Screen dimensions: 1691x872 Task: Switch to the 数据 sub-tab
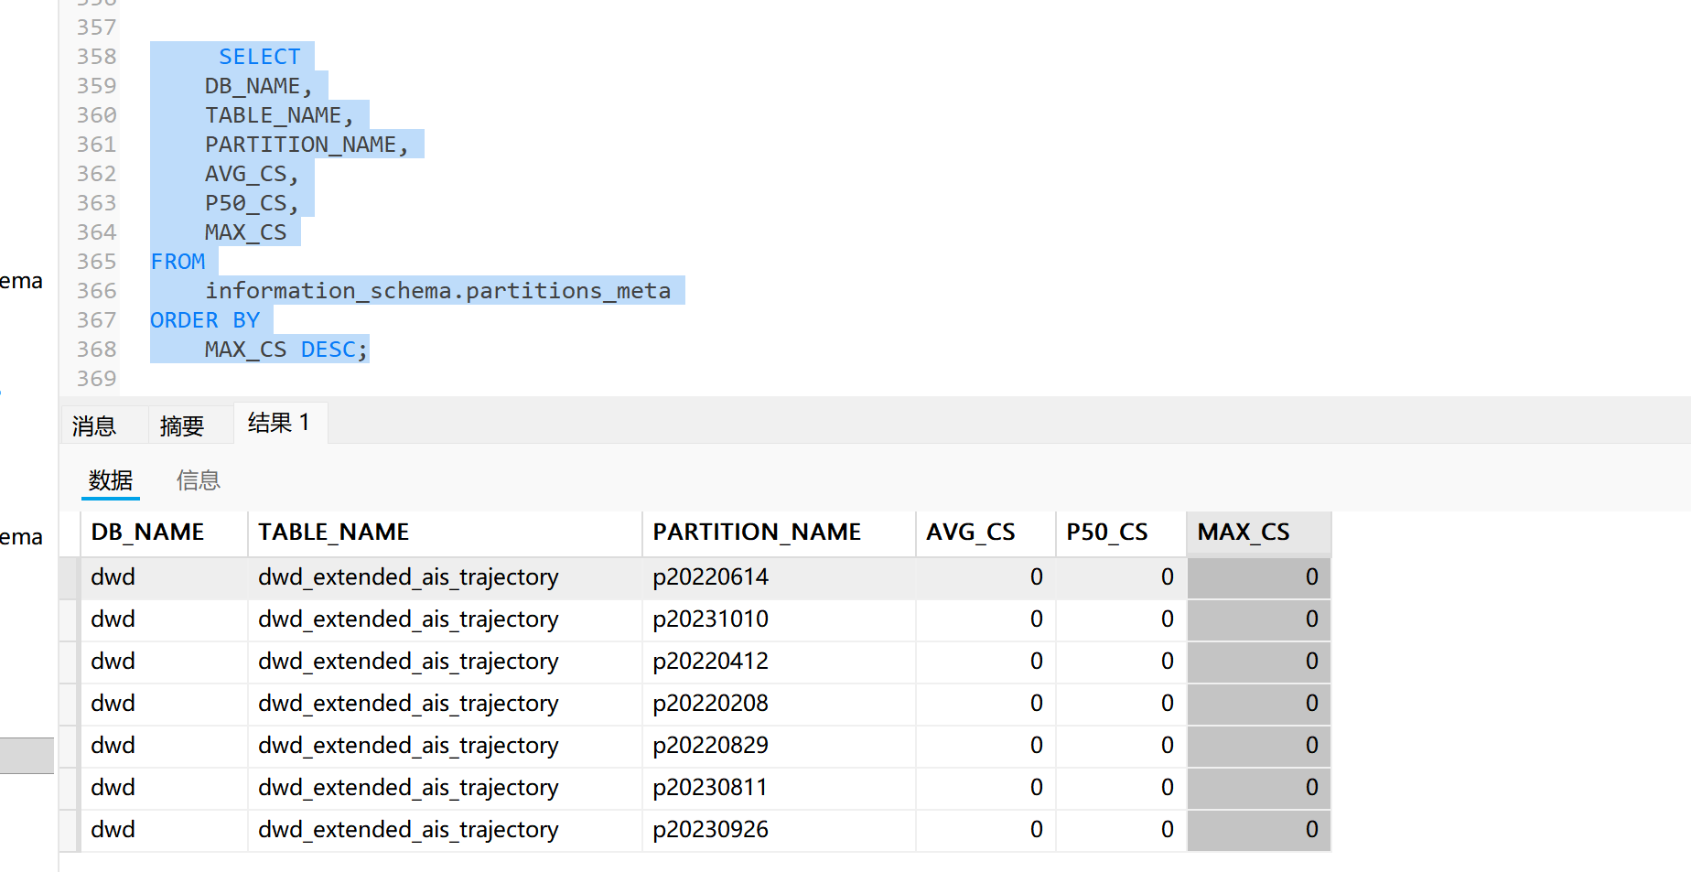pyautogui.click(x=110, y=480)
